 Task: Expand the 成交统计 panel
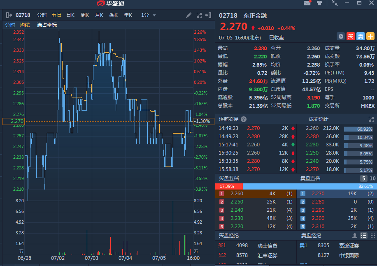pyautogui.click(x=371, y=119)
